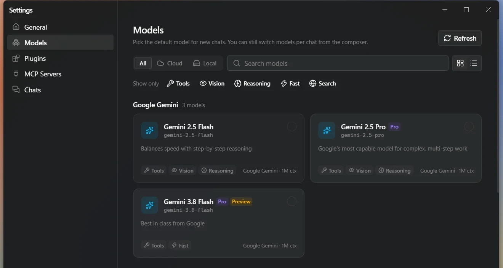The image size is (503, 268).
Task: Select Gemini 2.5 Pro as default model
Action: [x=469, y=127]
